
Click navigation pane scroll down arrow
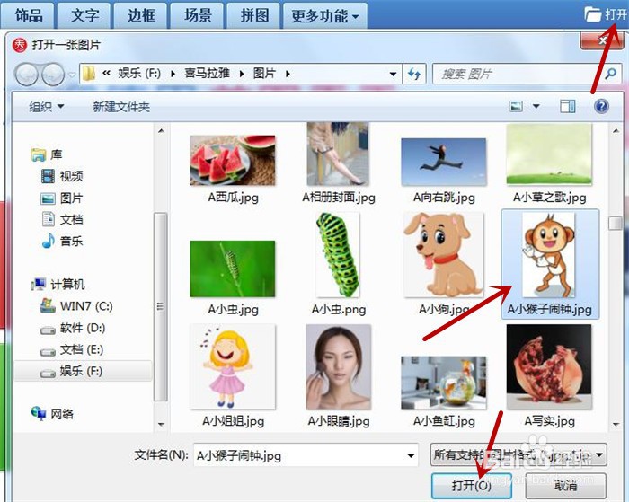[161, 424]
